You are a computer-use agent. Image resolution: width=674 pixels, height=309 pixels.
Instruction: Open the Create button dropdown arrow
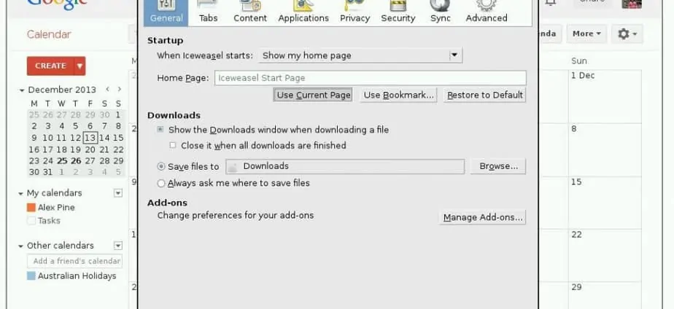(80, 66)
